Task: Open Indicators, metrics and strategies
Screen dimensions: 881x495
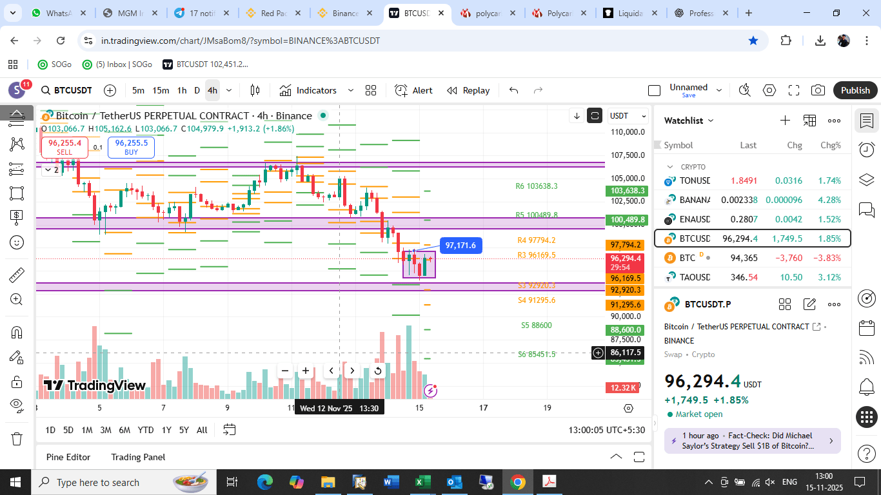Action: point(308,90)
